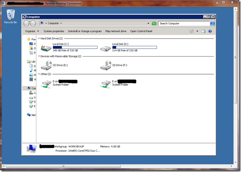Open the Organize dropdown menu
This screenshot has height=172, width=241.
(32, 31)
